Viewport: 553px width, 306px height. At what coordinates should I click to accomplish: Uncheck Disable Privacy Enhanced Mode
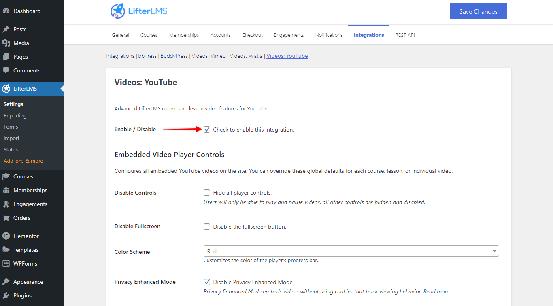click(x=207, y=282)
